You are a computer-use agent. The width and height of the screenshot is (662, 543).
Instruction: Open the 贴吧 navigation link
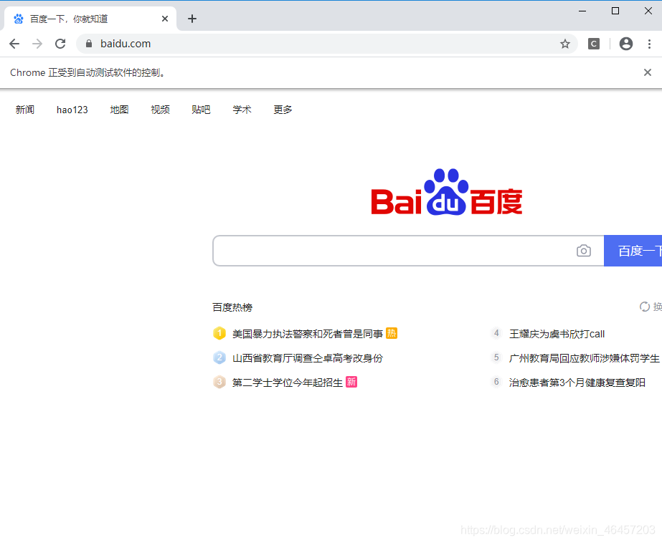click(201, 110)
